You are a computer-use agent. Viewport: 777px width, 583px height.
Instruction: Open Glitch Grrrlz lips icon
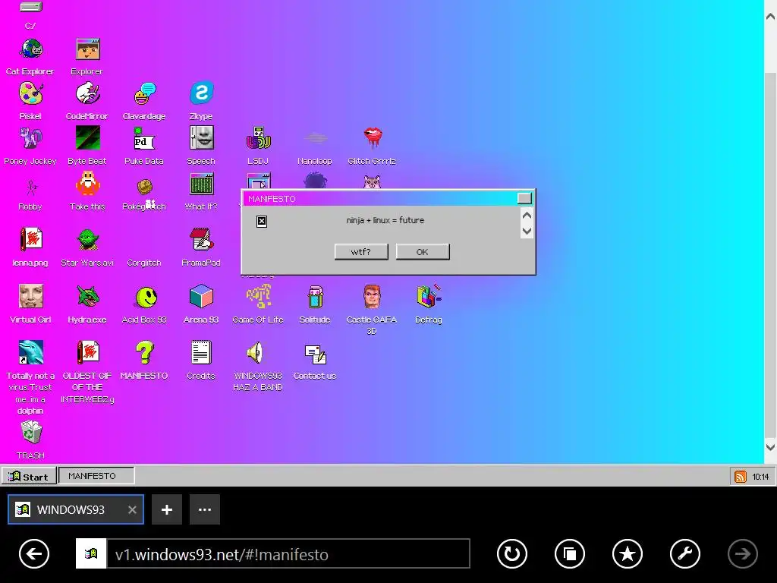click(x=372, y=138)
